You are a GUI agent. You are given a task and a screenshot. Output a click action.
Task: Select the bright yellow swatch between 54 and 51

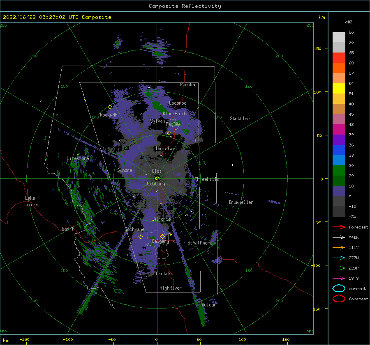[339, 88]
